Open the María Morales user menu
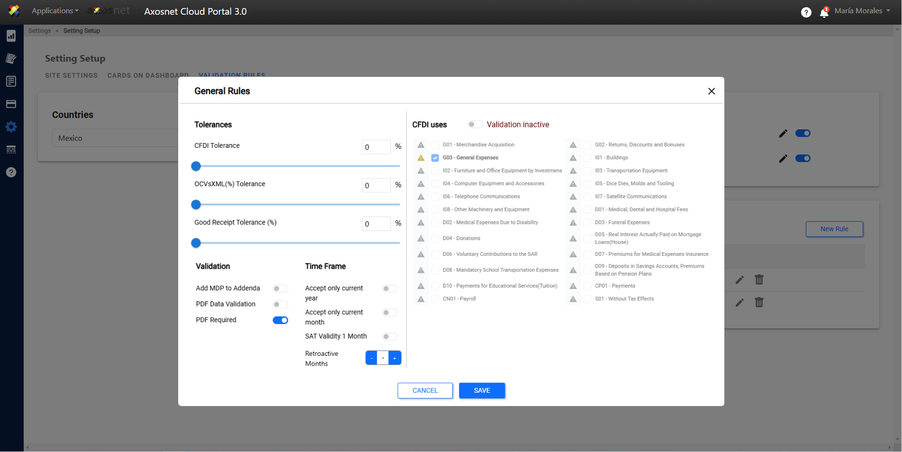Screen dimensions: 902x452 [862, 11]
